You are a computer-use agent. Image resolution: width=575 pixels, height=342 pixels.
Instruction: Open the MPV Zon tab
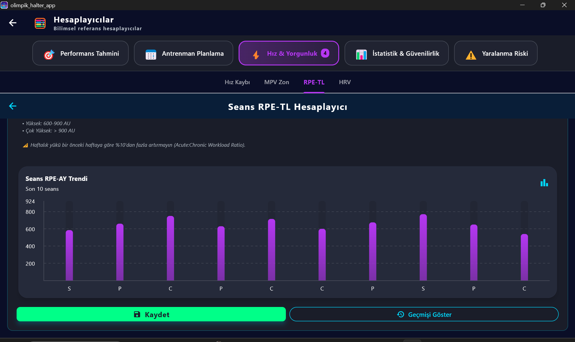276,82
